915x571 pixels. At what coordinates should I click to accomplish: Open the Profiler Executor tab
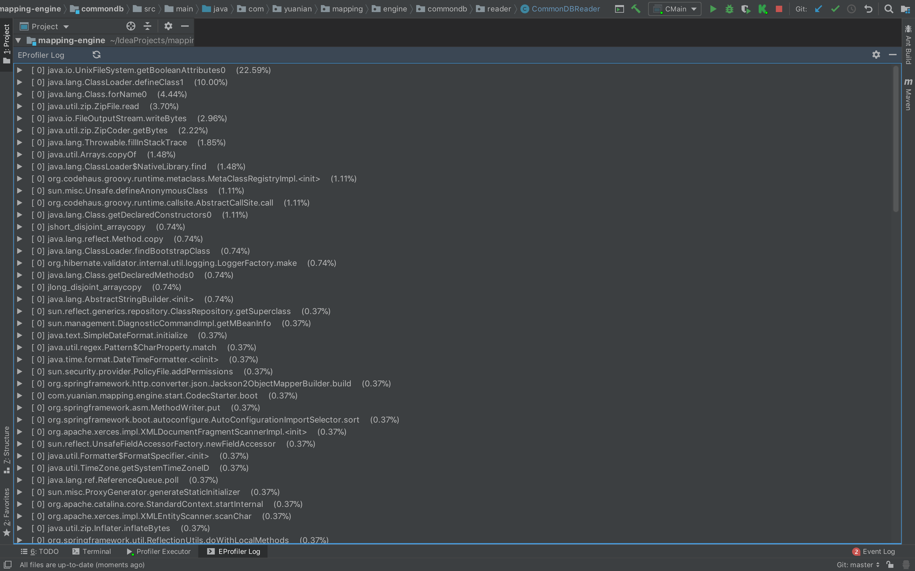point(159,551)
